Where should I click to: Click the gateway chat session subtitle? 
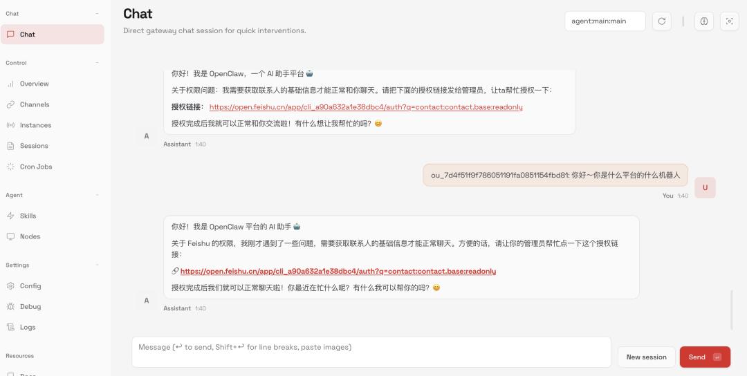click(x=214, y=30)
